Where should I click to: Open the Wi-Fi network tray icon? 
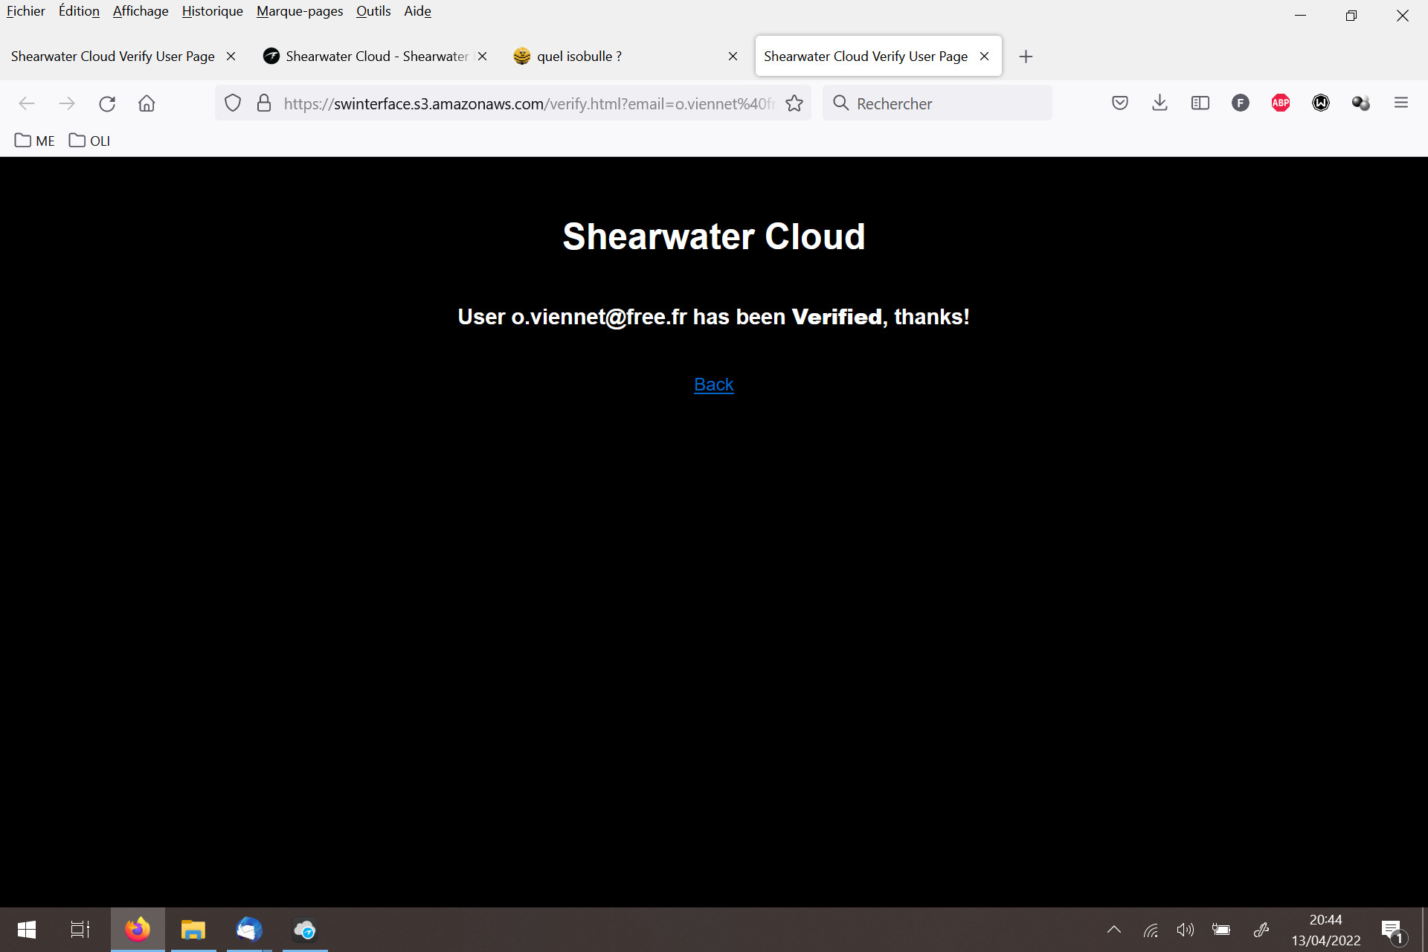pyautogui.click(x=1151, y=930)
